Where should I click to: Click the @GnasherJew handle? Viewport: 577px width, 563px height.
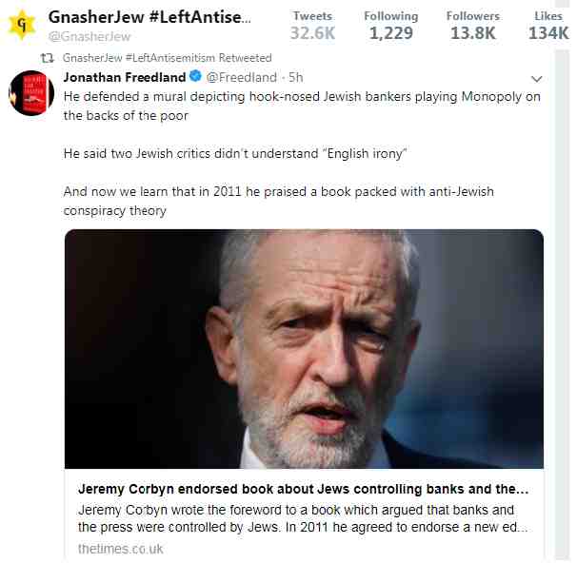90,36
